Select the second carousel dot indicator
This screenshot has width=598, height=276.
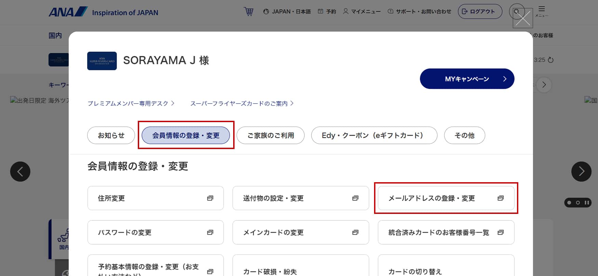click(578, 203)
